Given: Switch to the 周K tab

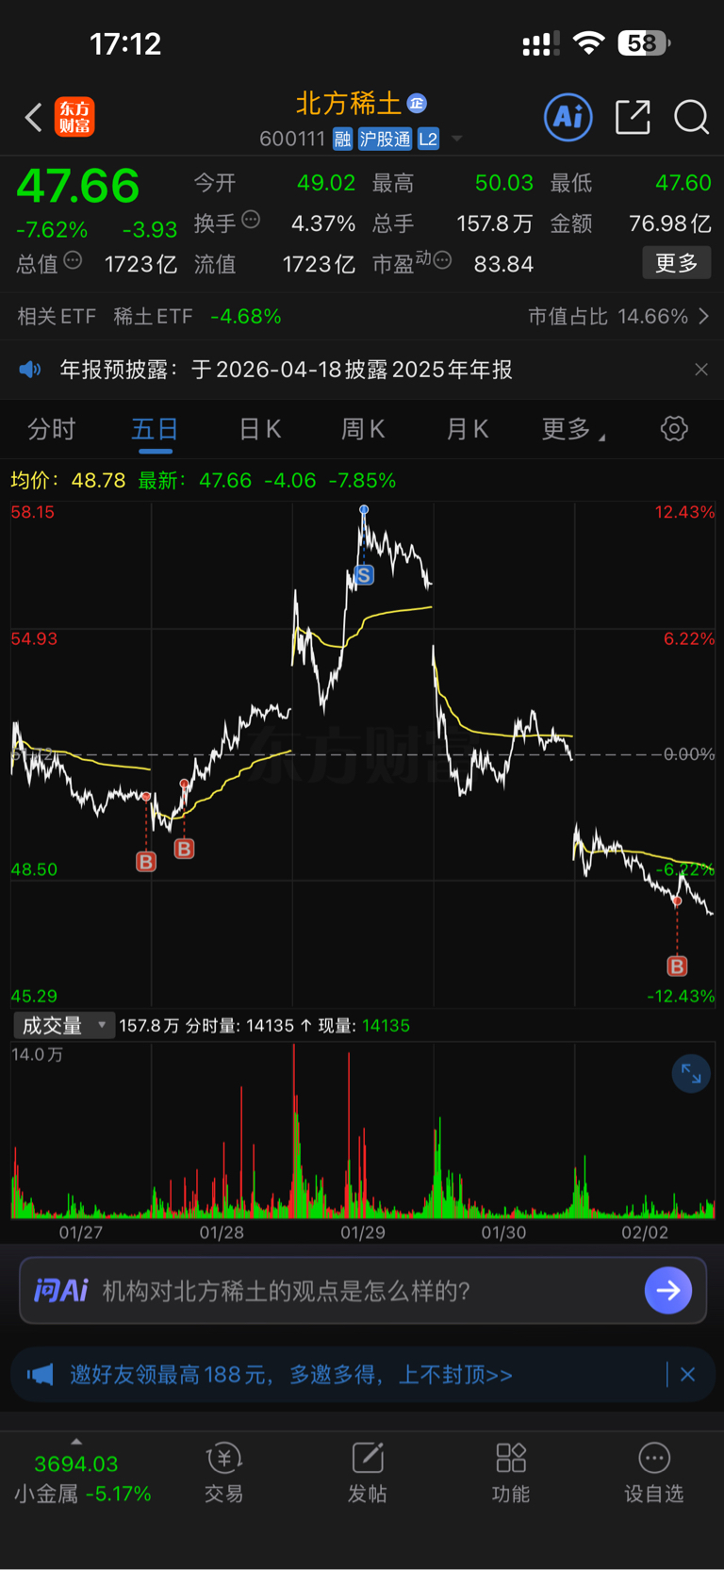Looking at the screenshot, I should coord(363,430).
